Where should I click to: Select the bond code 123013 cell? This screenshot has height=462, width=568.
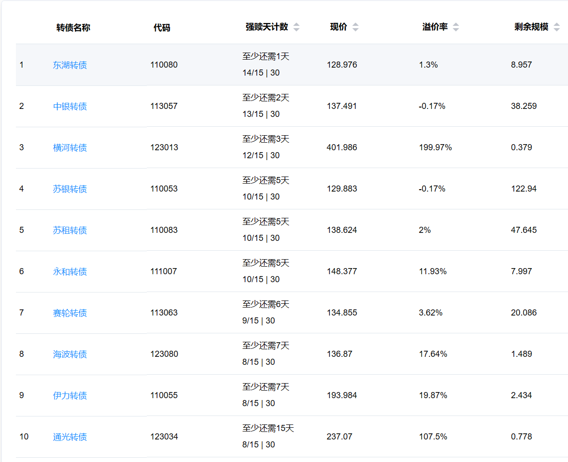(164, 147)
